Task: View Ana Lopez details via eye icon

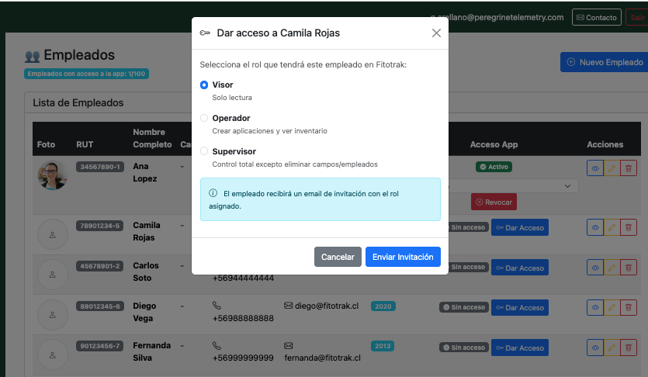Action: click(595, 168)
